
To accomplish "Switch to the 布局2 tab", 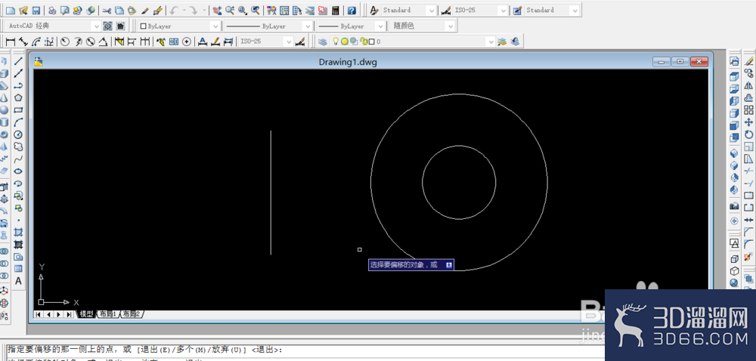I will tap(131, 314).
